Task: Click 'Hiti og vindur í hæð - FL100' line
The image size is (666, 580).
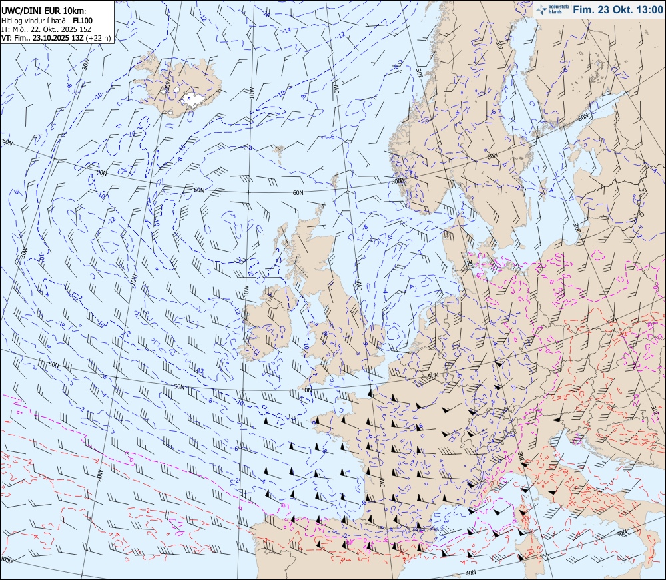Action: tap(47, 21)
